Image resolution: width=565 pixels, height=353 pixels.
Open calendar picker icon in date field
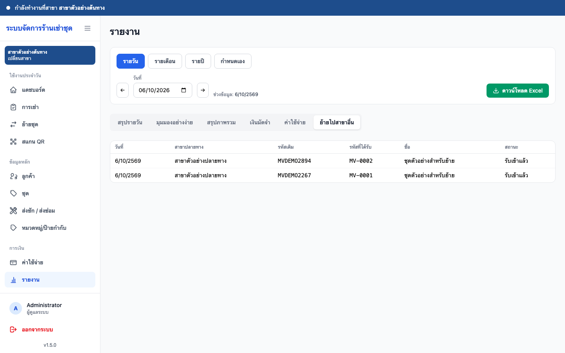pyautogui.click(x=184, y=90)
